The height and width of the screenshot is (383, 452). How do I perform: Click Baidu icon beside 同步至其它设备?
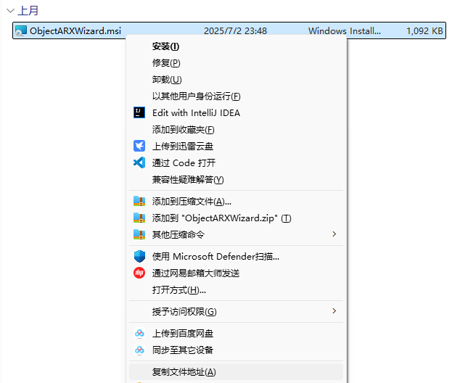pyautogui.click(x=139, y=350)
